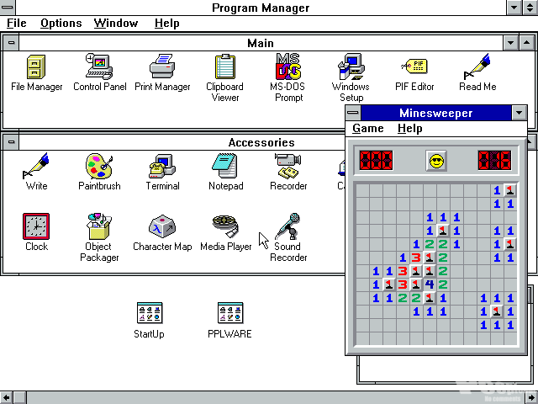Screen dimensions: 538x404
Task: Select Sound Recorder icon
Action: click(288, 226)
